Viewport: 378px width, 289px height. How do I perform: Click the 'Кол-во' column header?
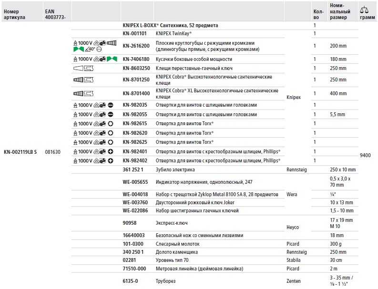[318, 14]
